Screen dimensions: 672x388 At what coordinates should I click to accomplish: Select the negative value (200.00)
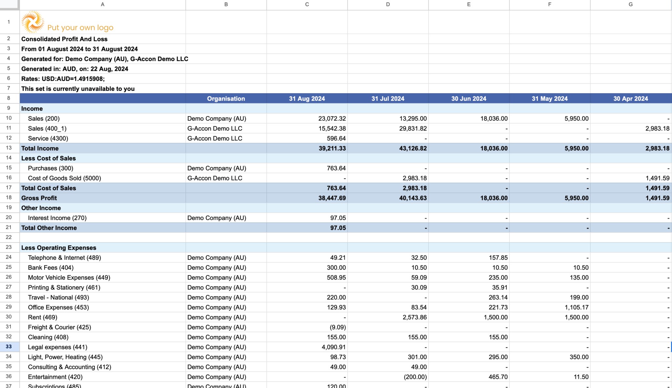point(388,377)
